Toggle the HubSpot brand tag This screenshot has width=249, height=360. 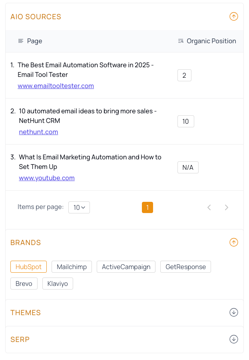pyautogui.click(x=28, y=267)
